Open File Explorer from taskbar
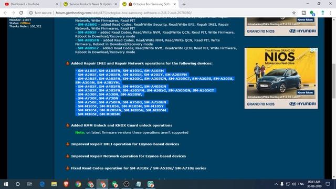Viewport: 336px width, 189px height. (x=54, y=184)
